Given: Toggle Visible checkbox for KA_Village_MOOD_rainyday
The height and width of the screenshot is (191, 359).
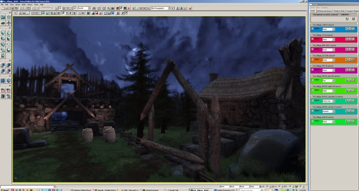Looking at the screenshot, I should pyautogui.click(x=312, y=100).
